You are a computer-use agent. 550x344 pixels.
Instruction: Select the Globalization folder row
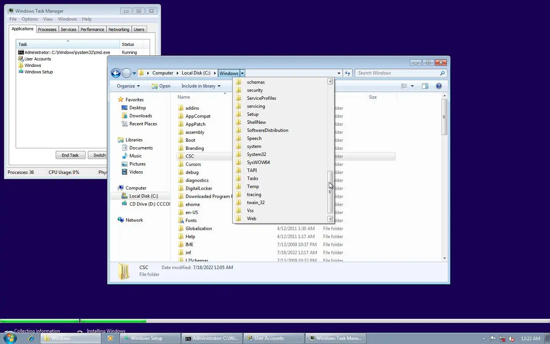[x=286, y=229]
